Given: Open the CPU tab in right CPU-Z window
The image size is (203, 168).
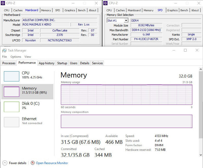Looking at the screenshot, I should point(109,10).
